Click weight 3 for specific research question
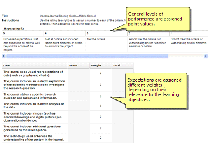 click(101, 96)
